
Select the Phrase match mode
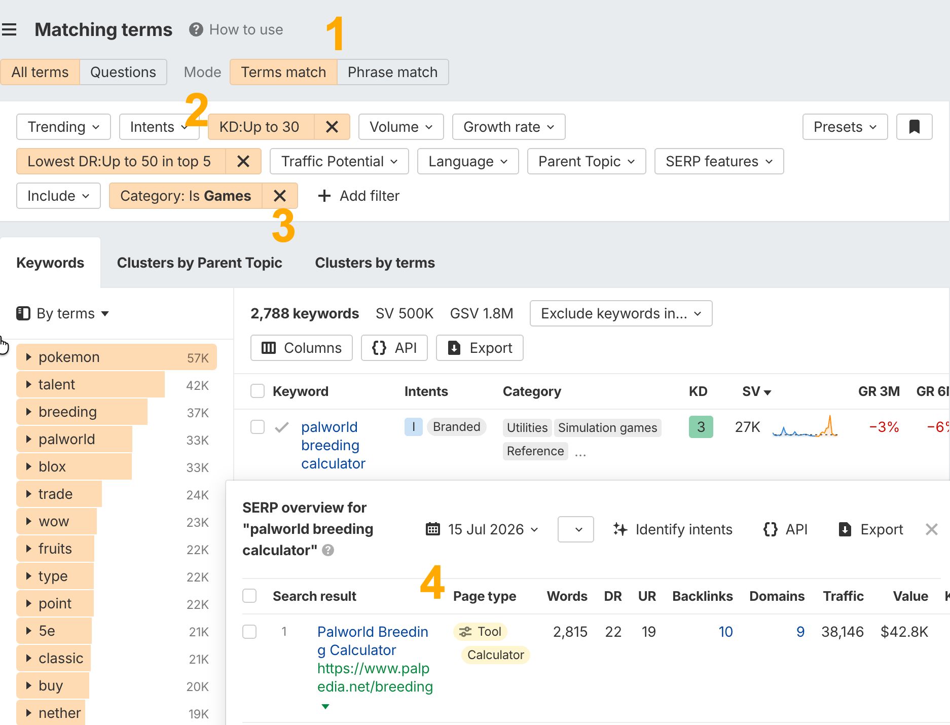tap(392, 72)
